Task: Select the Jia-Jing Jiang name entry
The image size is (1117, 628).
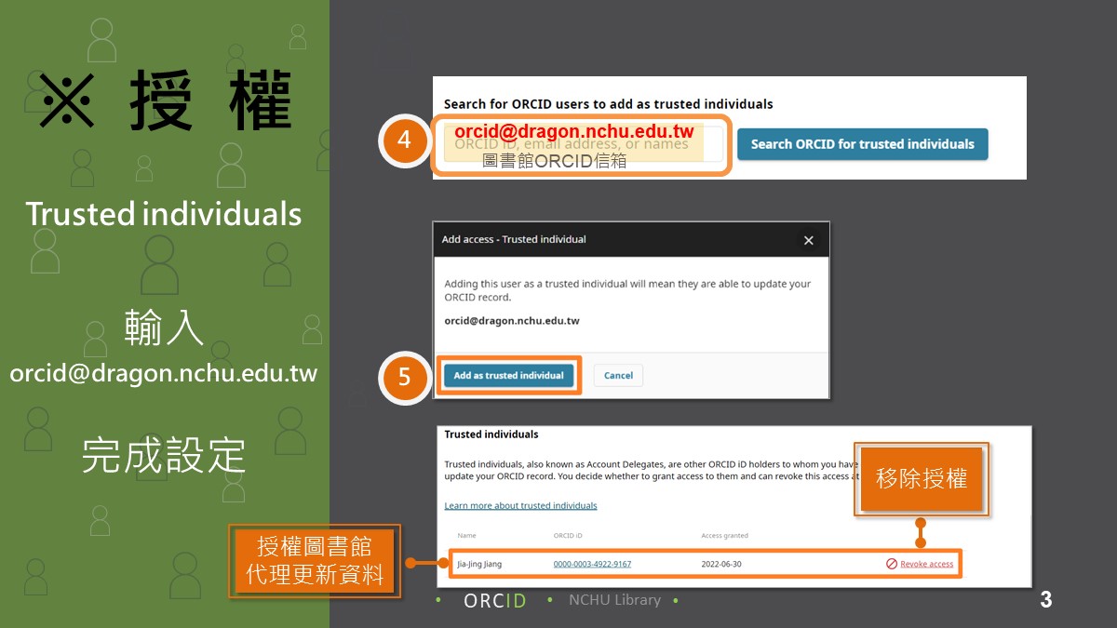Action: tap(481, 564)
